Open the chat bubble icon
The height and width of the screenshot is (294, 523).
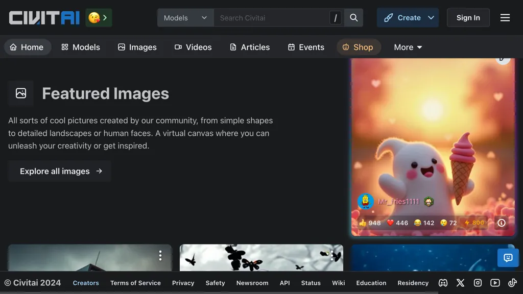(508, 258)
